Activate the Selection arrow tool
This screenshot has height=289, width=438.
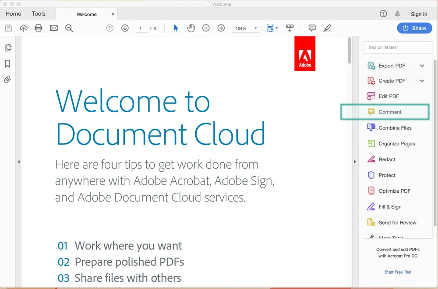pyautogui.click(x=176, y=28)
